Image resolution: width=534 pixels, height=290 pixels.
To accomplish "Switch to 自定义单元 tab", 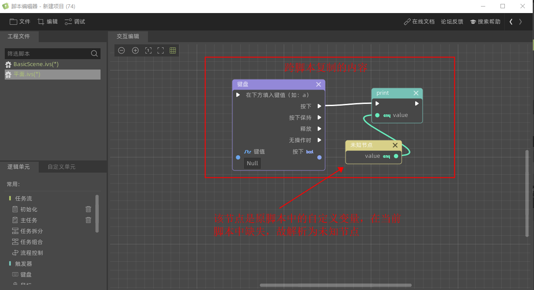I will point(61,167).
